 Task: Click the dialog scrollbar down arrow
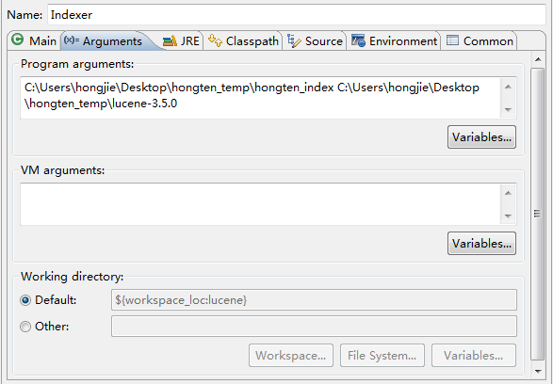pyautogui.click(x=538, y=371)
